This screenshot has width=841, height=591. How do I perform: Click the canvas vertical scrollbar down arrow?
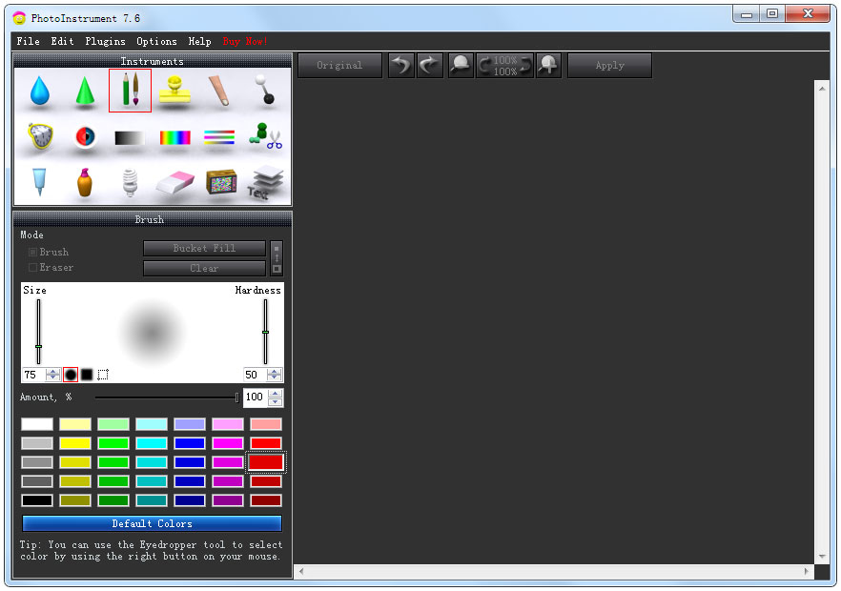(822, 557)
